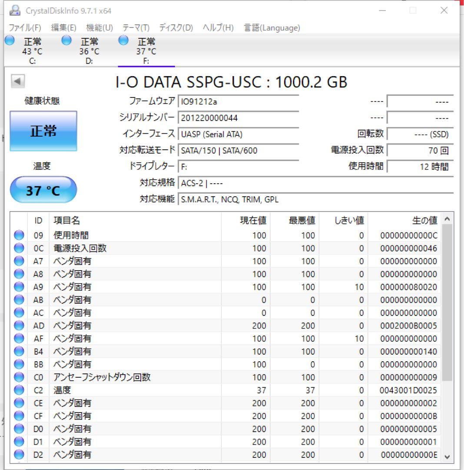Click the blue 正常 health status button
Screen dimensions: 464x470
pos(43,131)
